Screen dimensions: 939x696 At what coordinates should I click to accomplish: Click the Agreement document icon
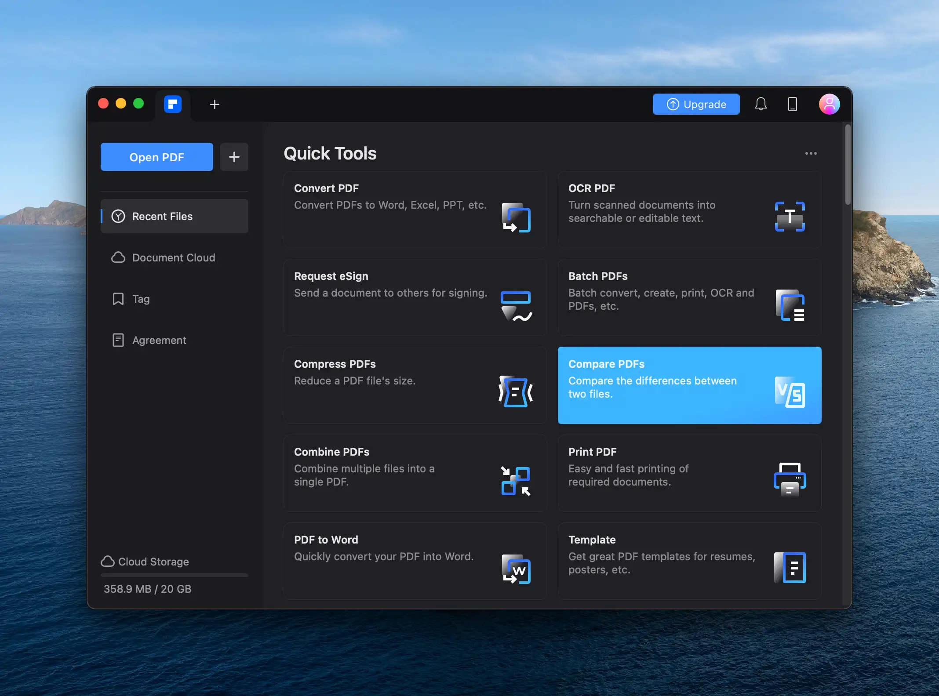118,340
